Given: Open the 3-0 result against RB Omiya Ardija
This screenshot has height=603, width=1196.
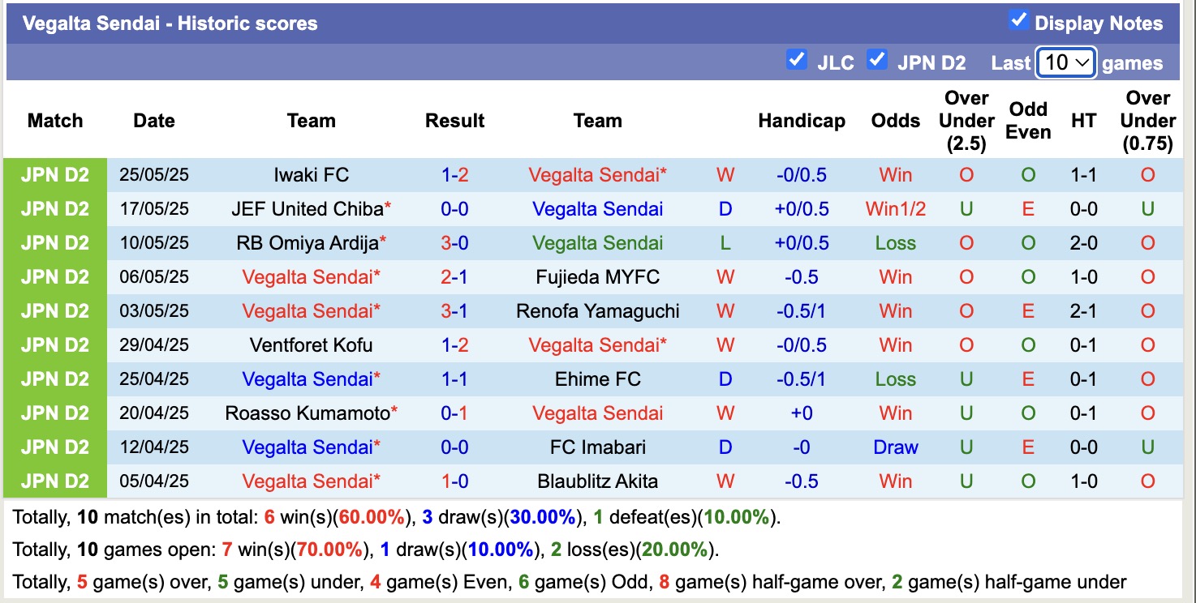Looking at the screenshot, I should click(x=454, y=243).
